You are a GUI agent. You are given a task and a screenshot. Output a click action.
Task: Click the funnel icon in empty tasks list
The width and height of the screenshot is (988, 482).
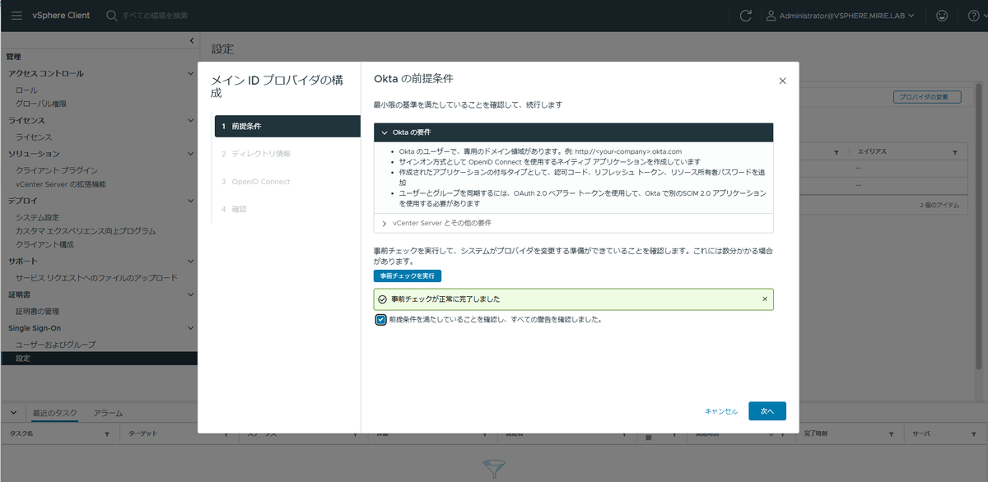pyautogui.click(x=494, y=470)
